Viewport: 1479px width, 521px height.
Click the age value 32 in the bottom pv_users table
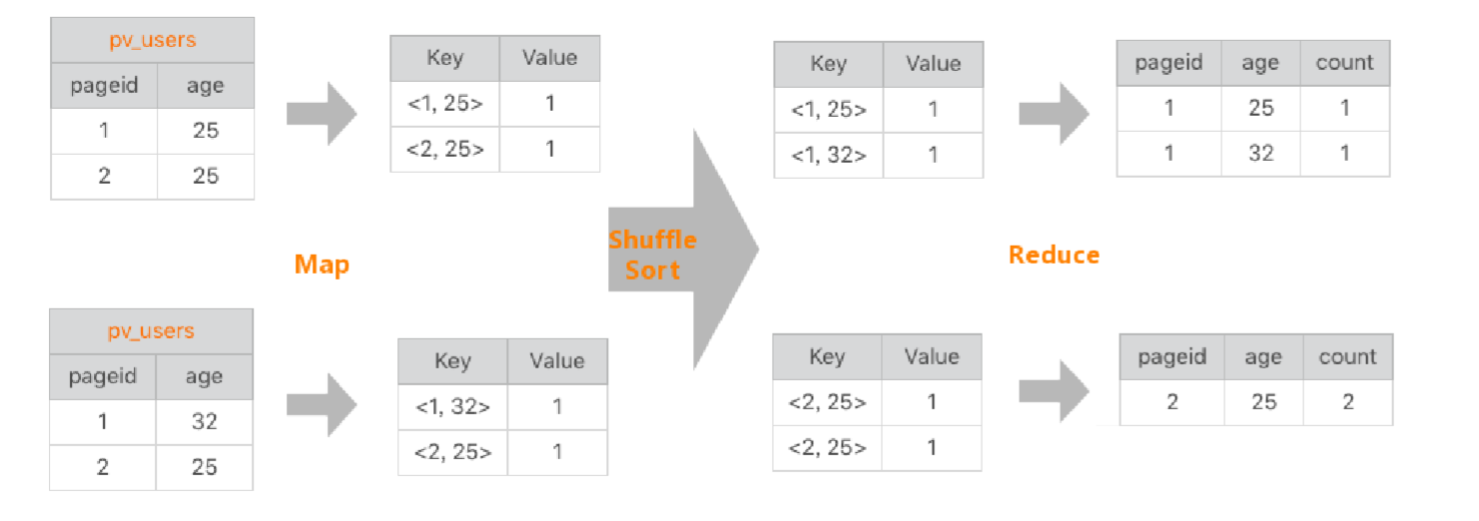tap(205, 421)
